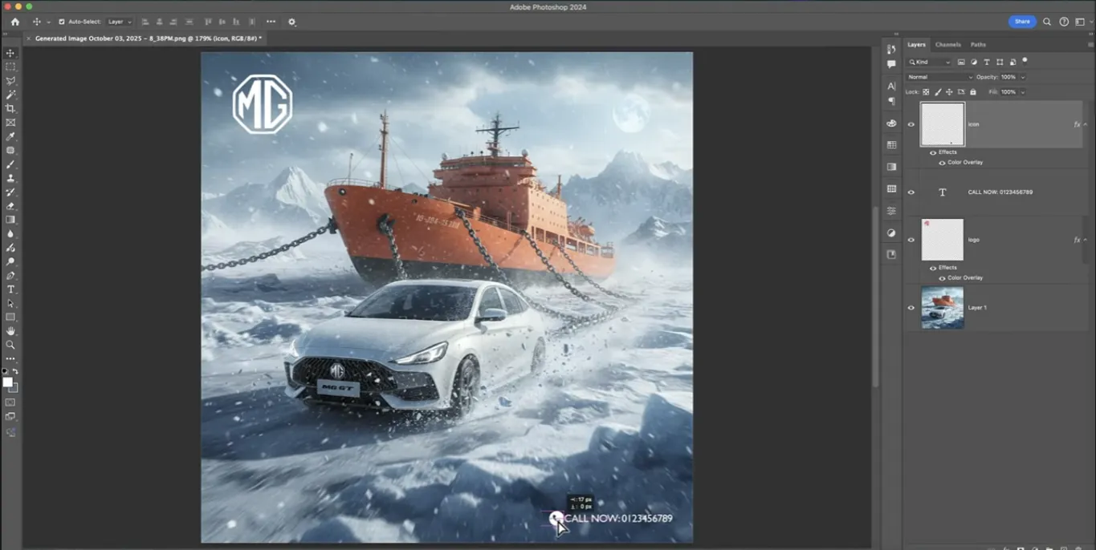The height and width of the screenshot is (550, 1096).
Task: Select the Magic Wand tool
Action: click(x=10, y=95)
